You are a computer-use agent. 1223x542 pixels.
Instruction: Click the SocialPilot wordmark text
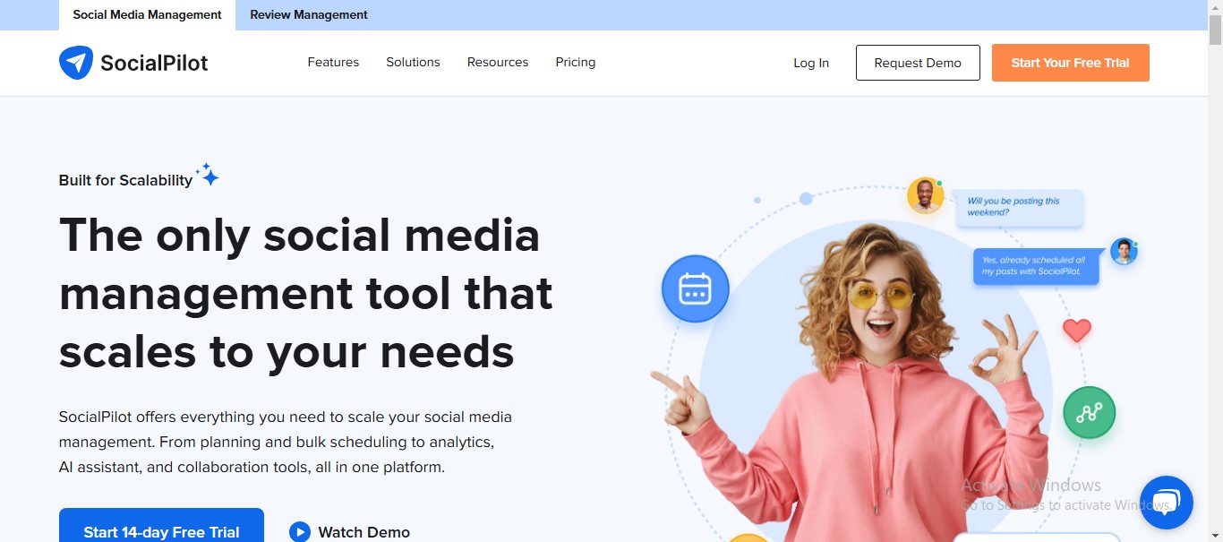click(154, 63)
